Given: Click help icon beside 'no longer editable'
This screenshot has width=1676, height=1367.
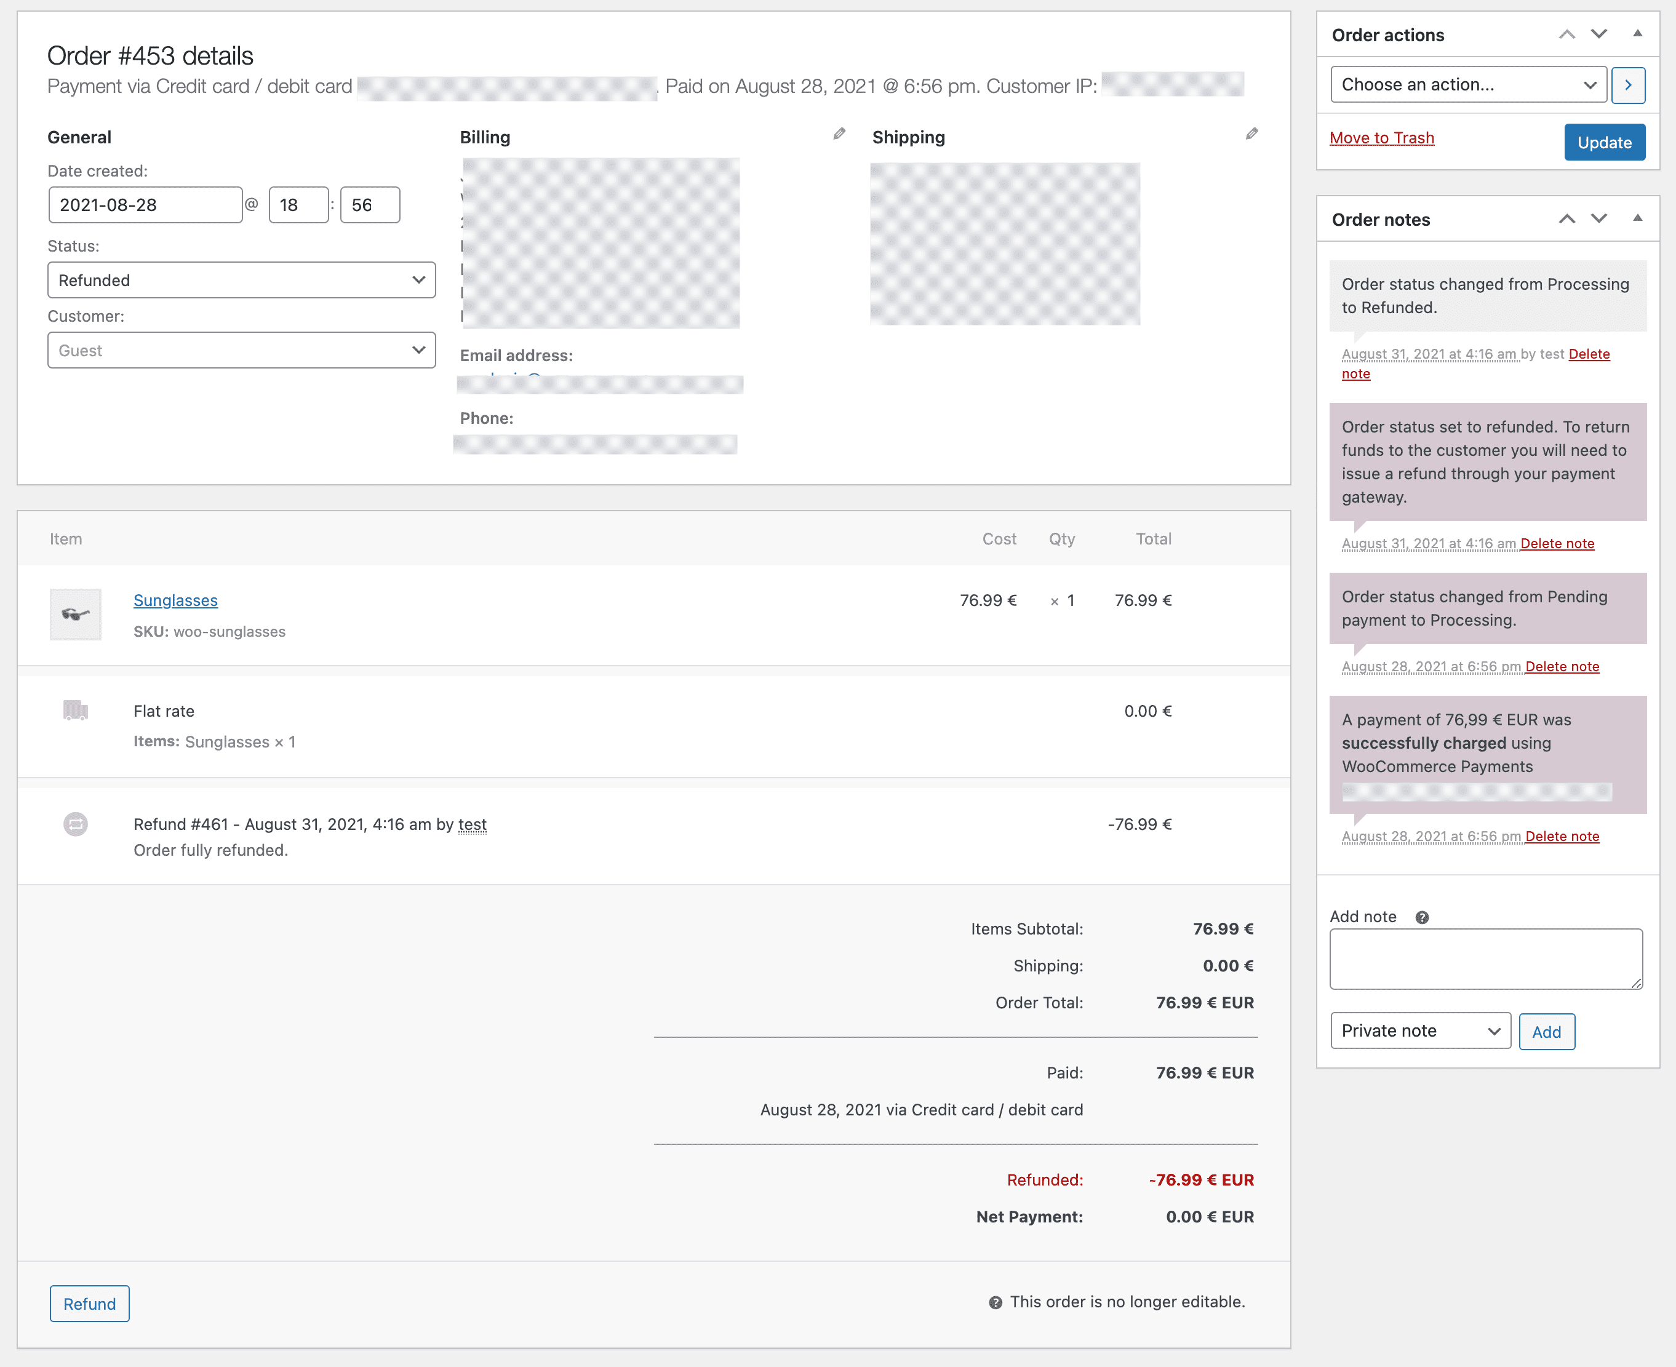Looking at the screenshot, I should click(996, 1302).
